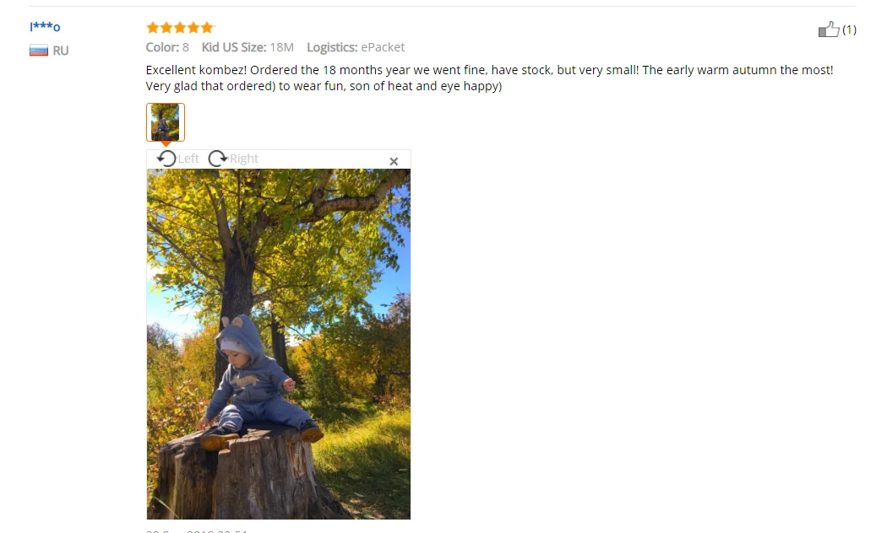Select the small review photo thumbnail
The image size is (876, 533).
coord(166,122)
